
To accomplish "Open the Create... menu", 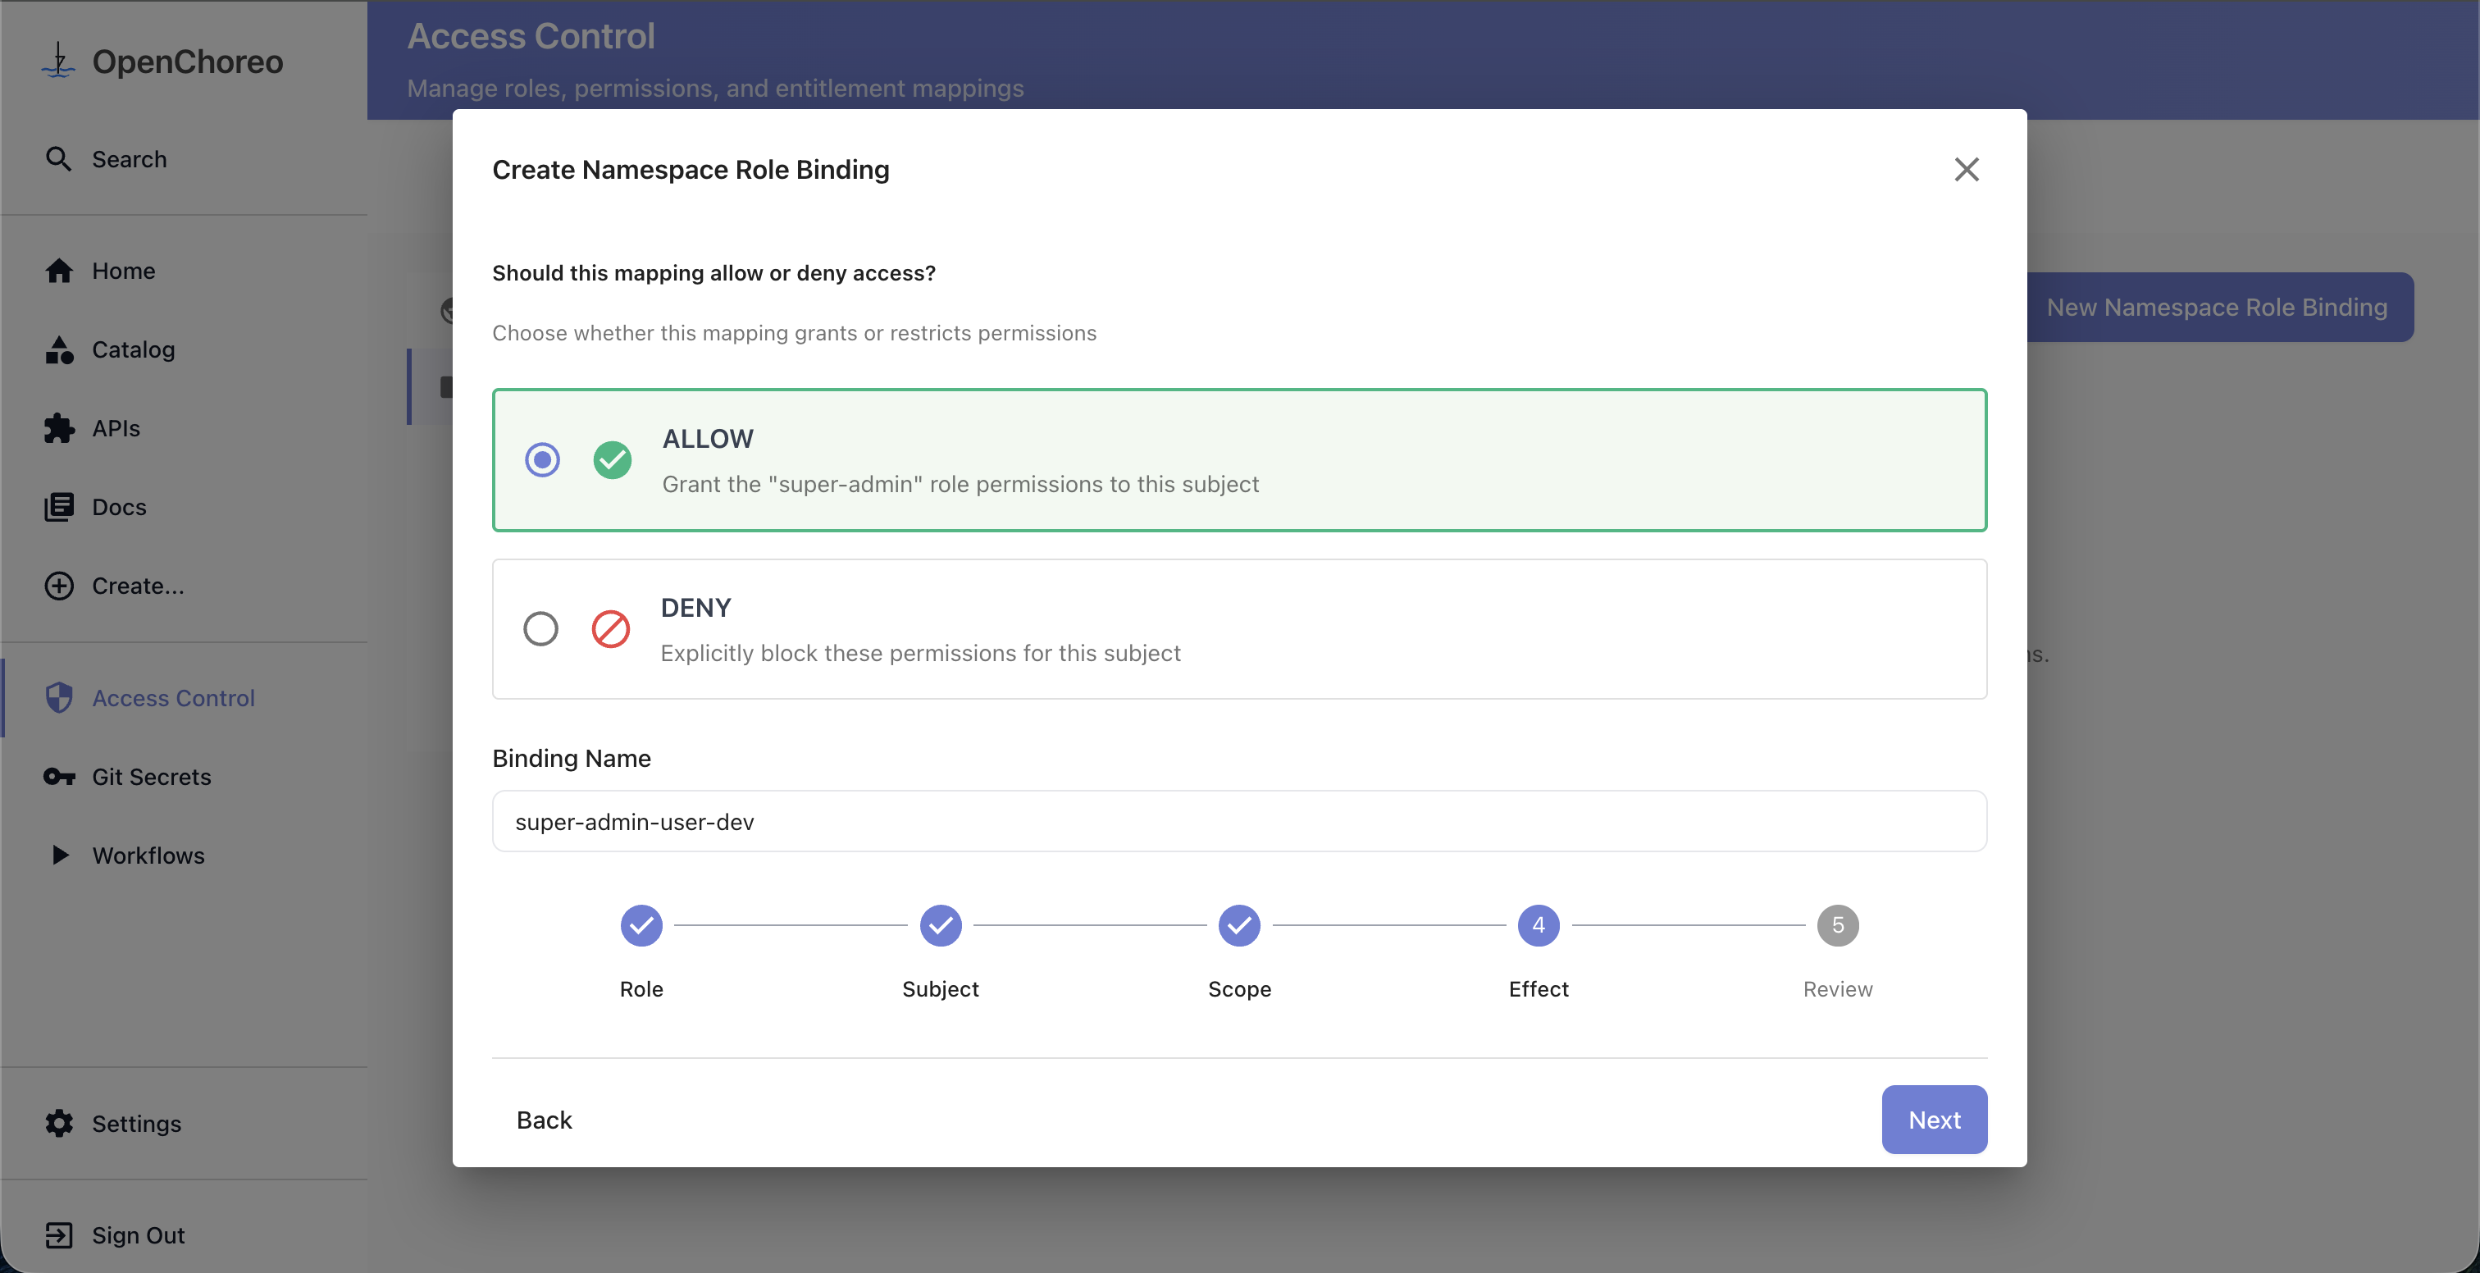I will pyautogui.click(x=137, y=586).
